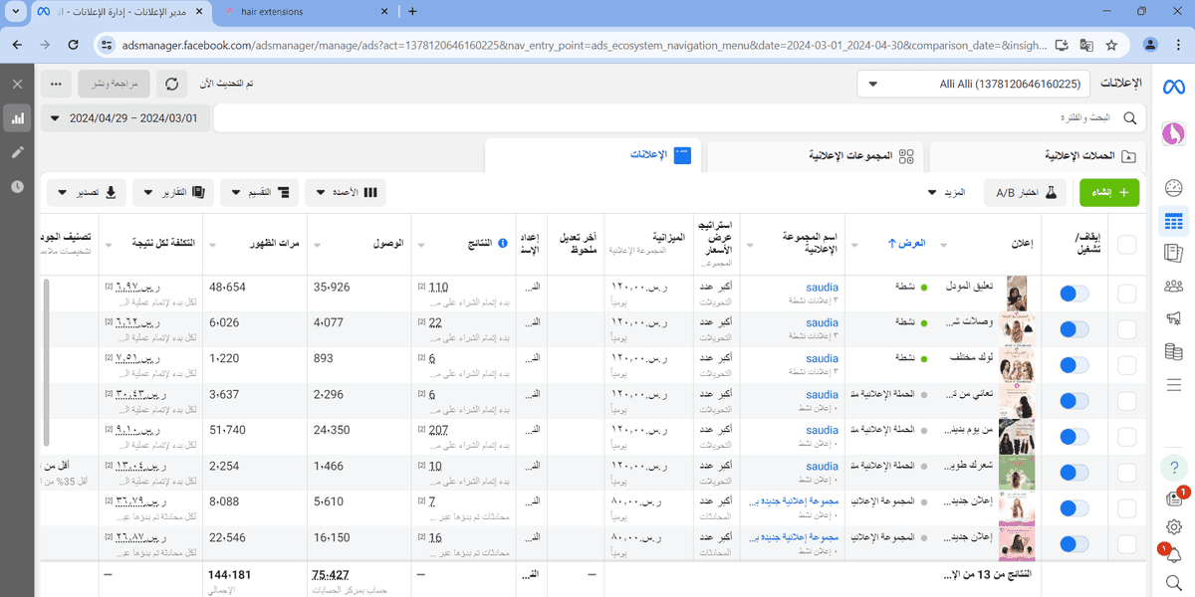Open the date range selector 2024/04/29 – 2024/03/01

coord(124,118)
